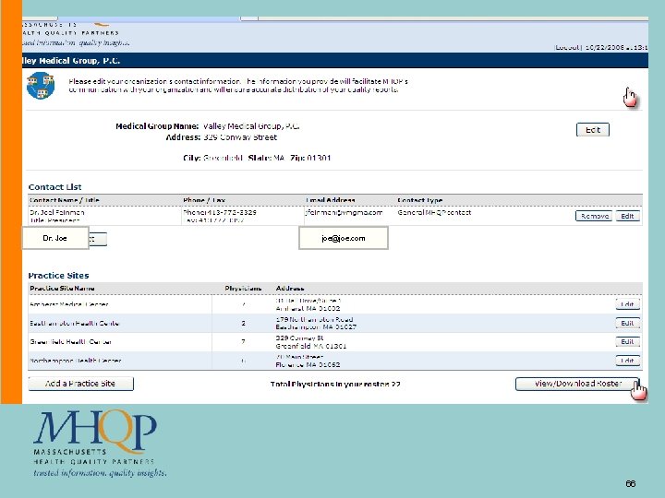Click Easthampton Health Center site name
Screen dimensions: 665x498
click(74, 323)
